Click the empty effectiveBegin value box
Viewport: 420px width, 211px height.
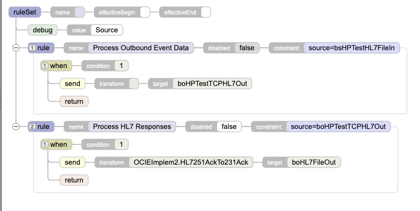[x=145, y=12]
